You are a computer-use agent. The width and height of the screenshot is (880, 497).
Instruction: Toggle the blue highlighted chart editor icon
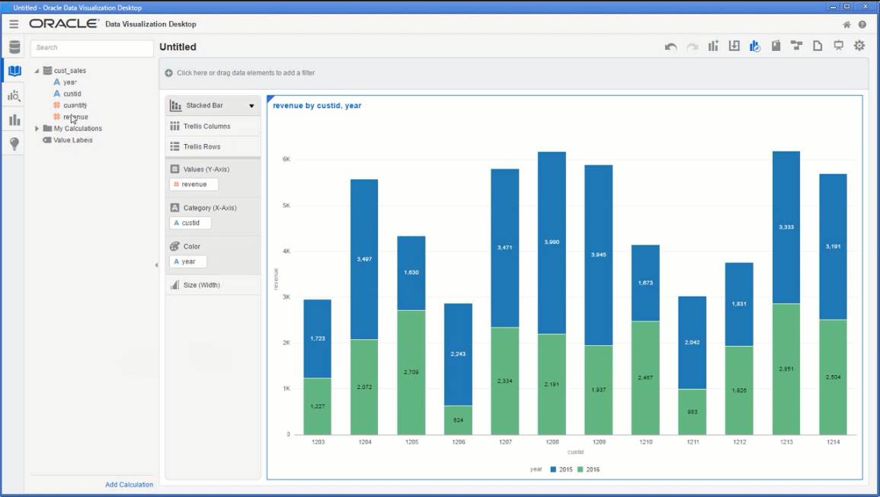755,46
